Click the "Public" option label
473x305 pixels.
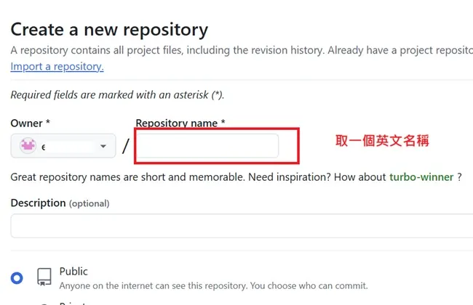coord(73,271)
